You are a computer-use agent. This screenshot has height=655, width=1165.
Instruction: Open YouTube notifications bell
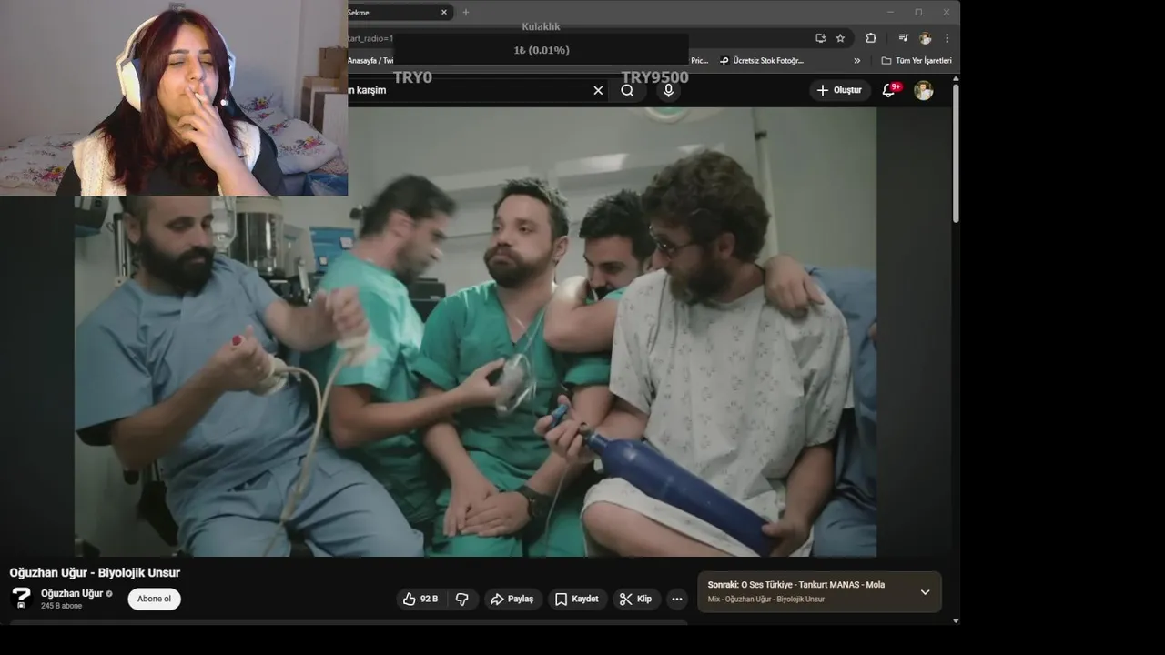point(889,90)
